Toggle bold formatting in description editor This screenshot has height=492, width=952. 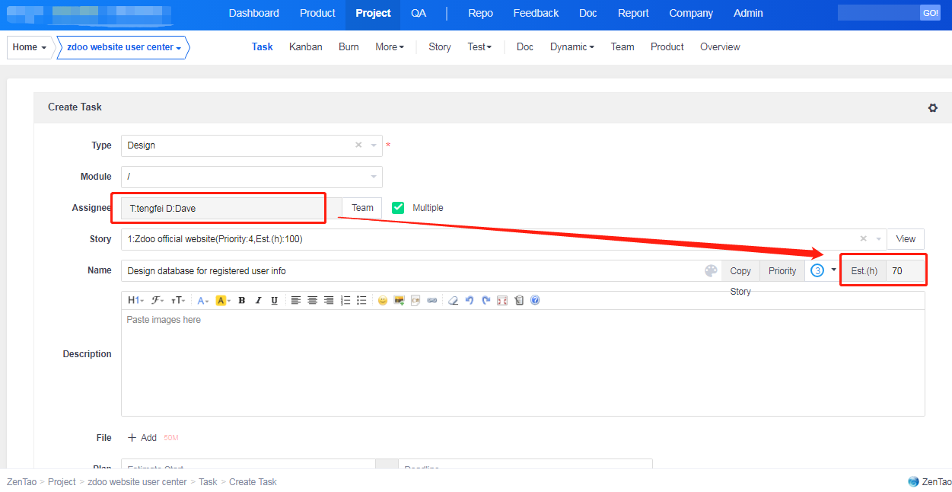[241, 300]
